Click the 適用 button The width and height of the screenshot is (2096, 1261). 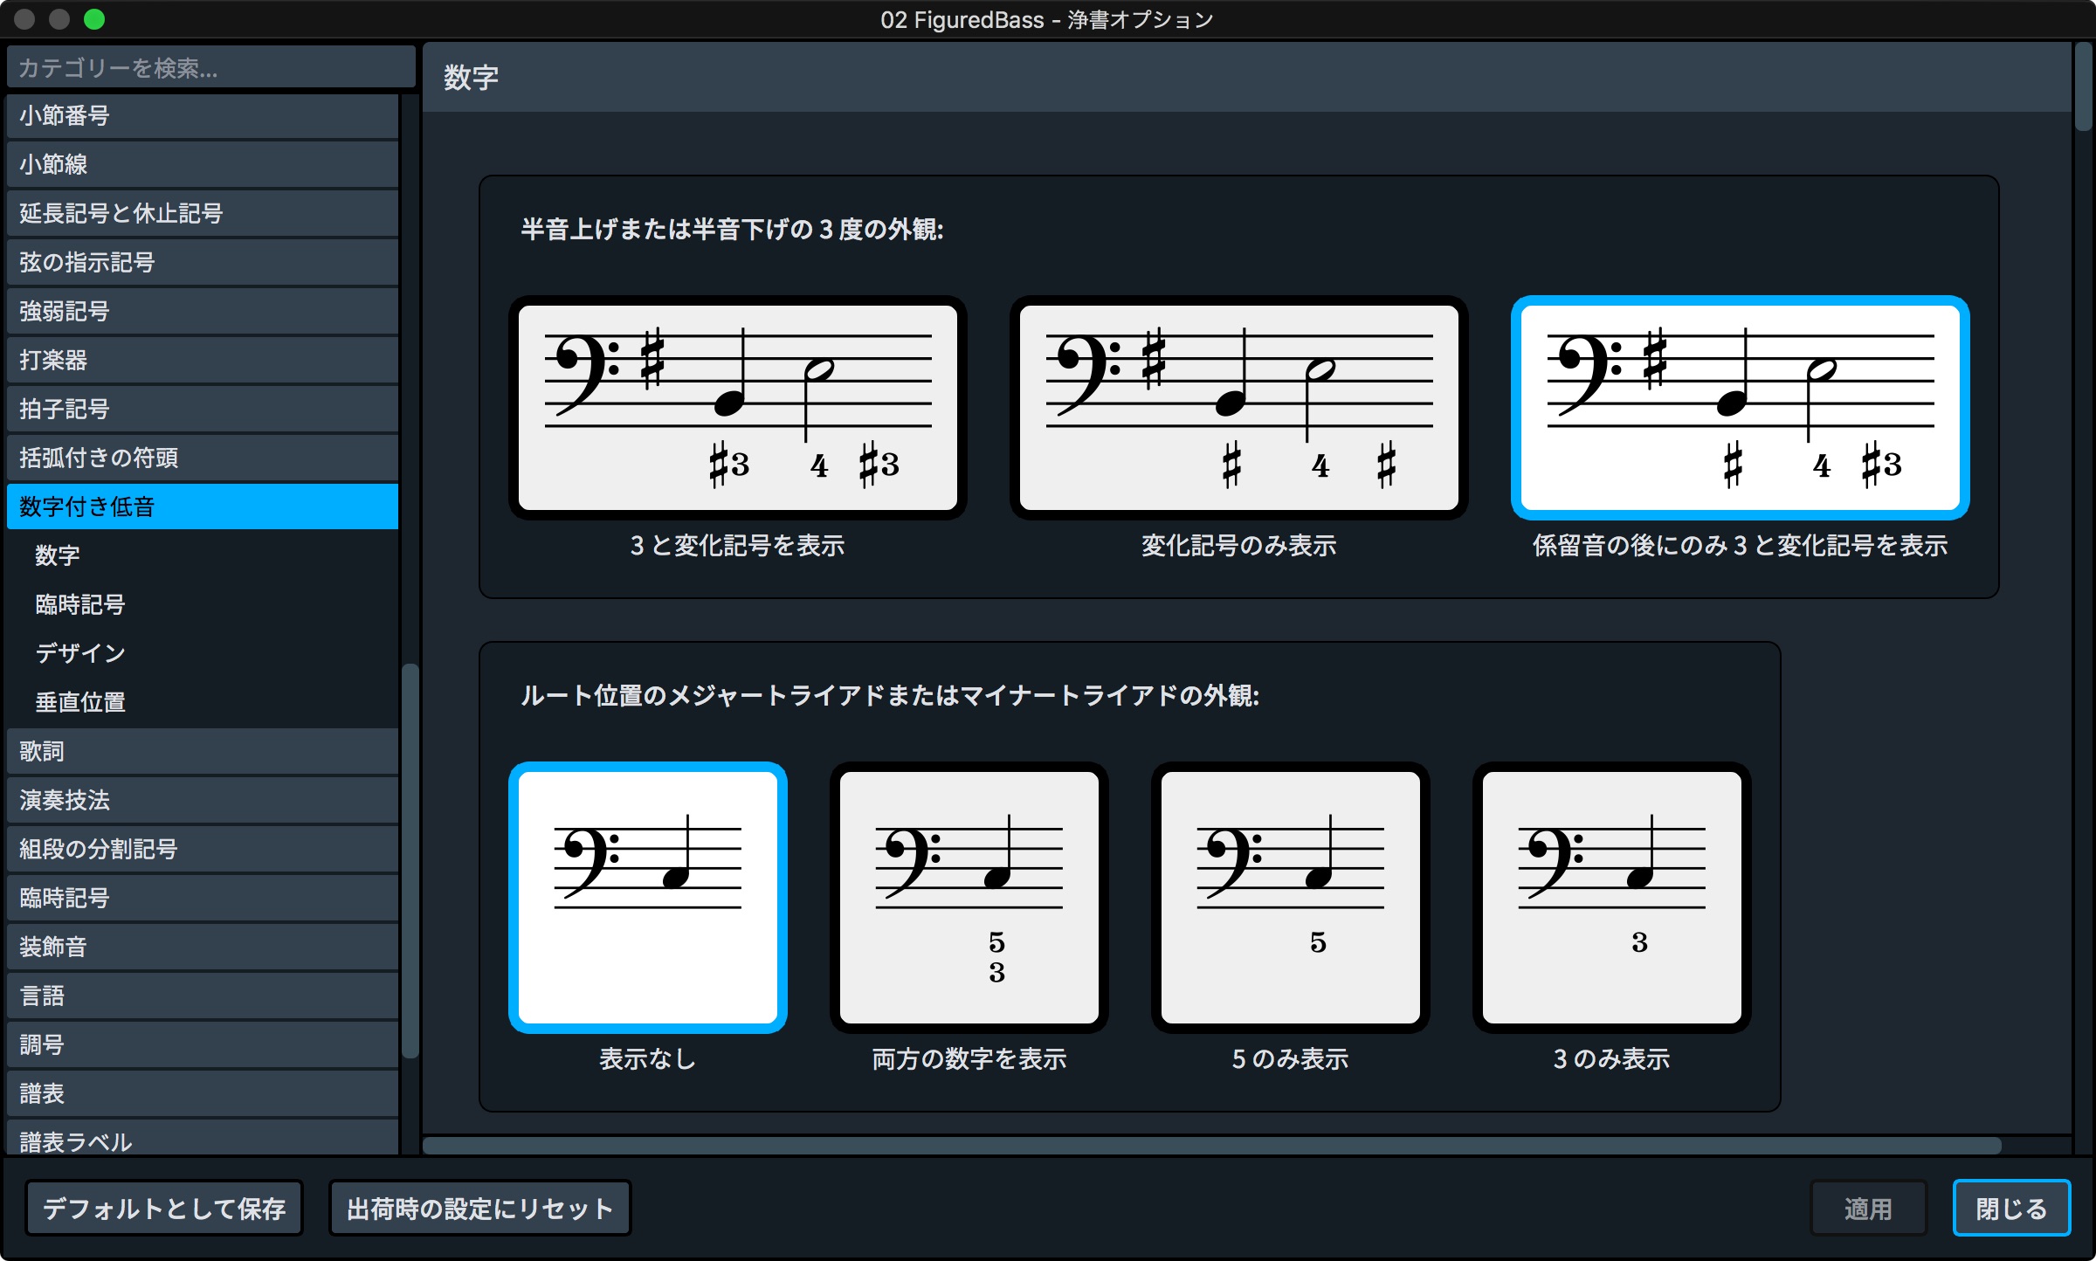[1868, 1209]
